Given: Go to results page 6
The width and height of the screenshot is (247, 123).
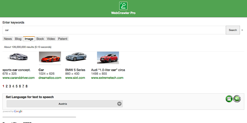Looking at the screenshot, I should (x=20, y=86).
